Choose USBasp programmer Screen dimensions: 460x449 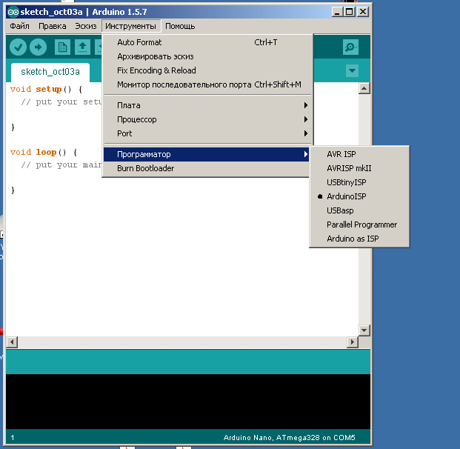pos(359,210)
